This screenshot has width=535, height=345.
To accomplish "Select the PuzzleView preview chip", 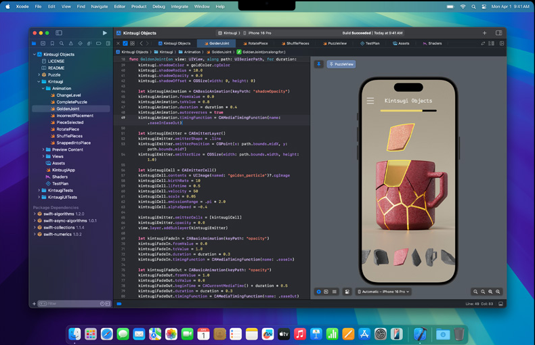I will (341, 64).
